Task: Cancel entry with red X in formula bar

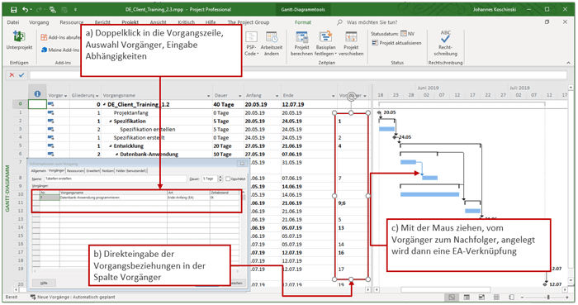Action: 12,75
